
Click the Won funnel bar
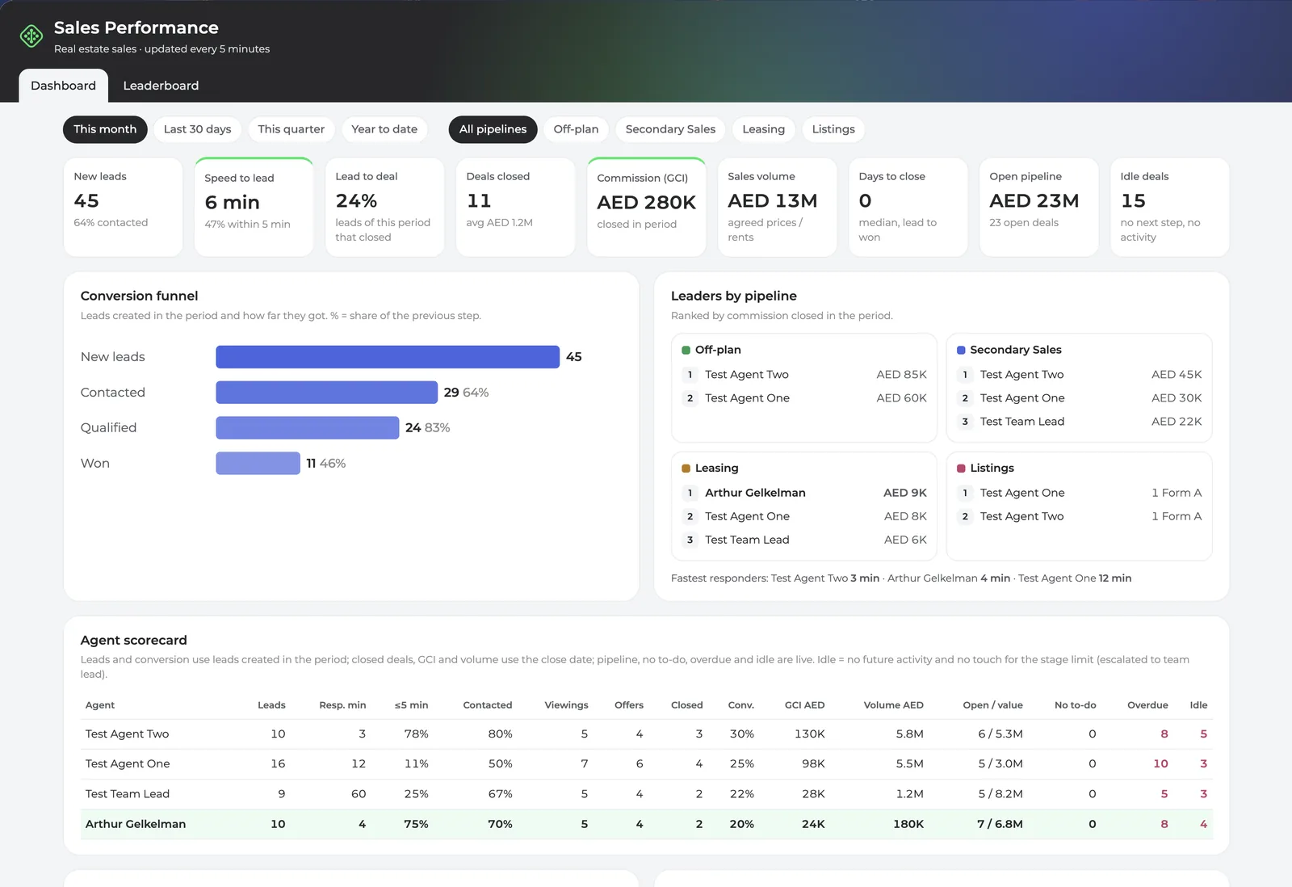pyautogui.click(x=258, y=464)
